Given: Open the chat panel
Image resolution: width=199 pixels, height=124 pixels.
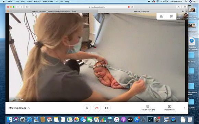Looking at the screenshot, I should coord(172,16).
